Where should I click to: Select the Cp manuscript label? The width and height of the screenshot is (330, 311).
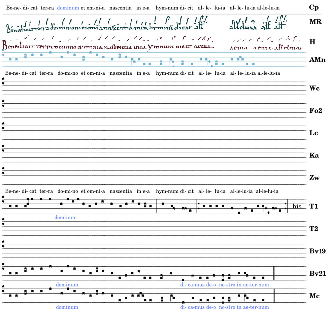[x=314, y=7]
